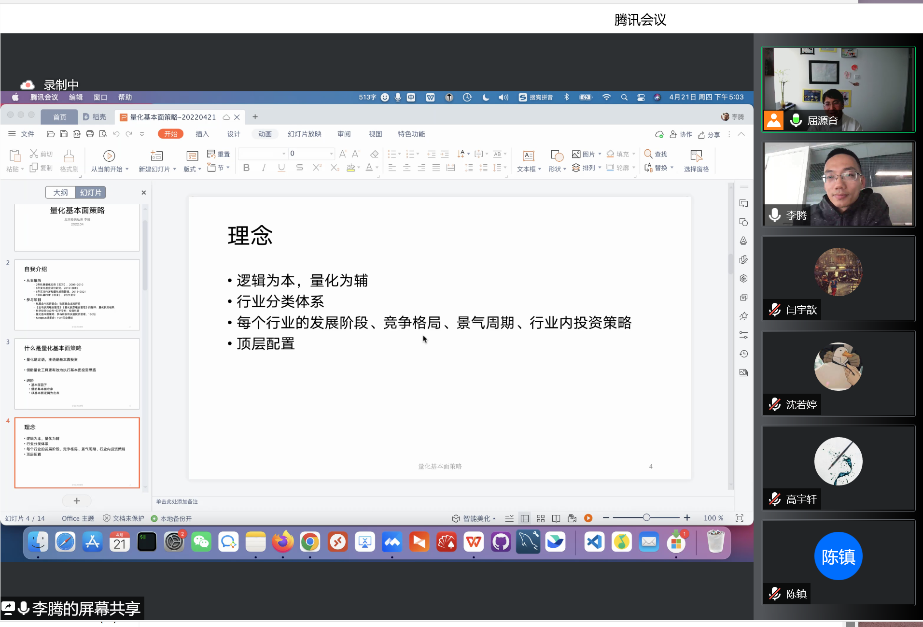This screenshot has width=923, height=627.
Task: Adjust the zoom slider at bottom right
Action: click(647, 517)
